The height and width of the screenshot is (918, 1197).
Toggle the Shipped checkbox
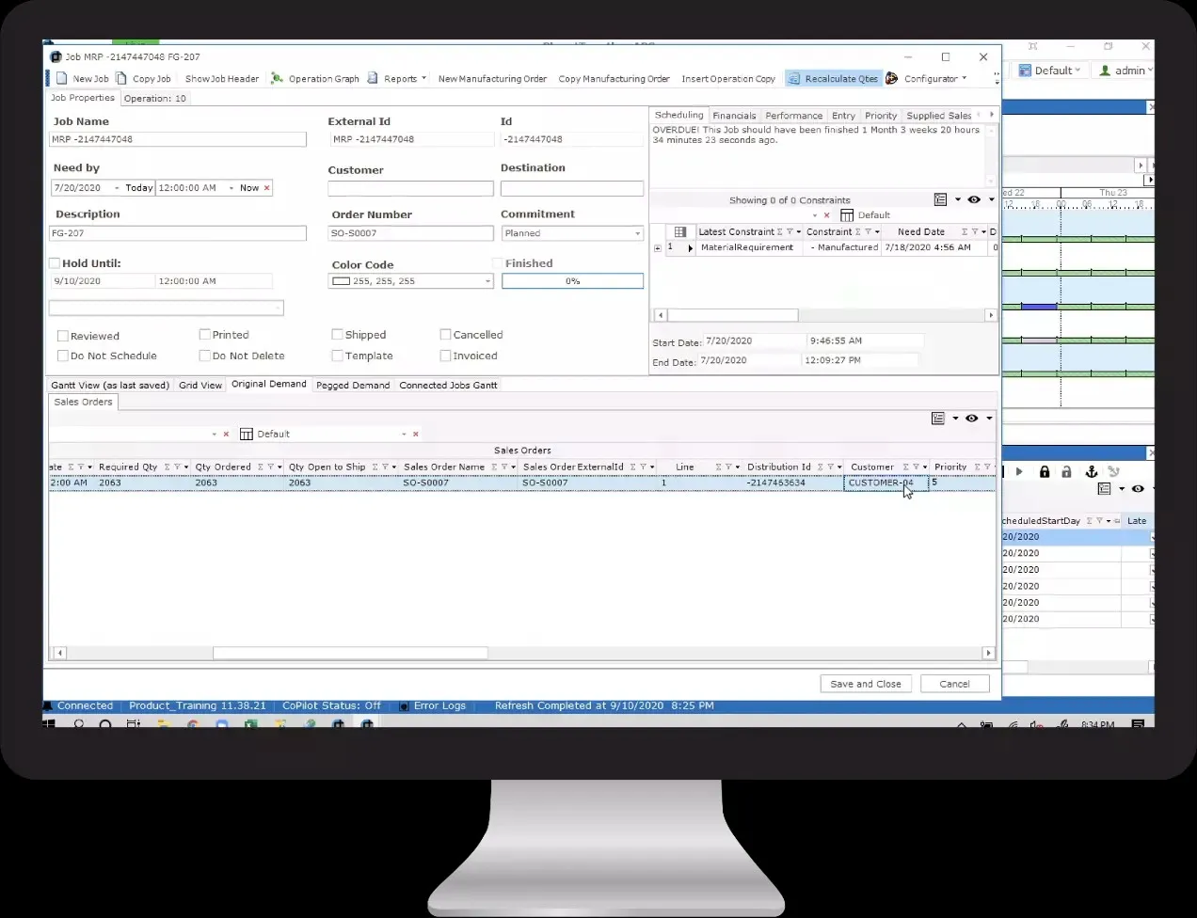(x=337, y=335)
